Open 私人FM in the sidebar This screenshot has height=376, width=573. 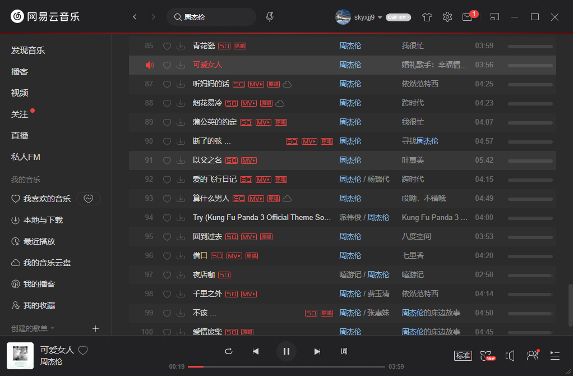[26, 157]
